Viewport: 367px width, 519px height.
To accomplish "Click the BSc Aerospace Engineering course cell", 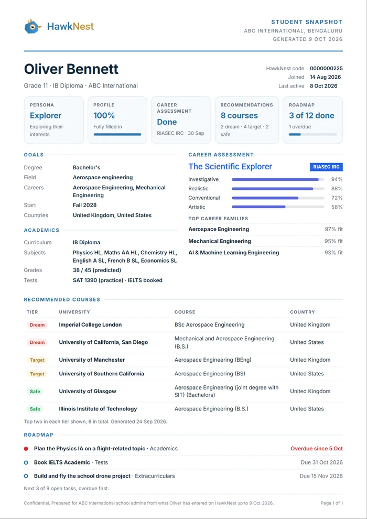I will point(210,325).
